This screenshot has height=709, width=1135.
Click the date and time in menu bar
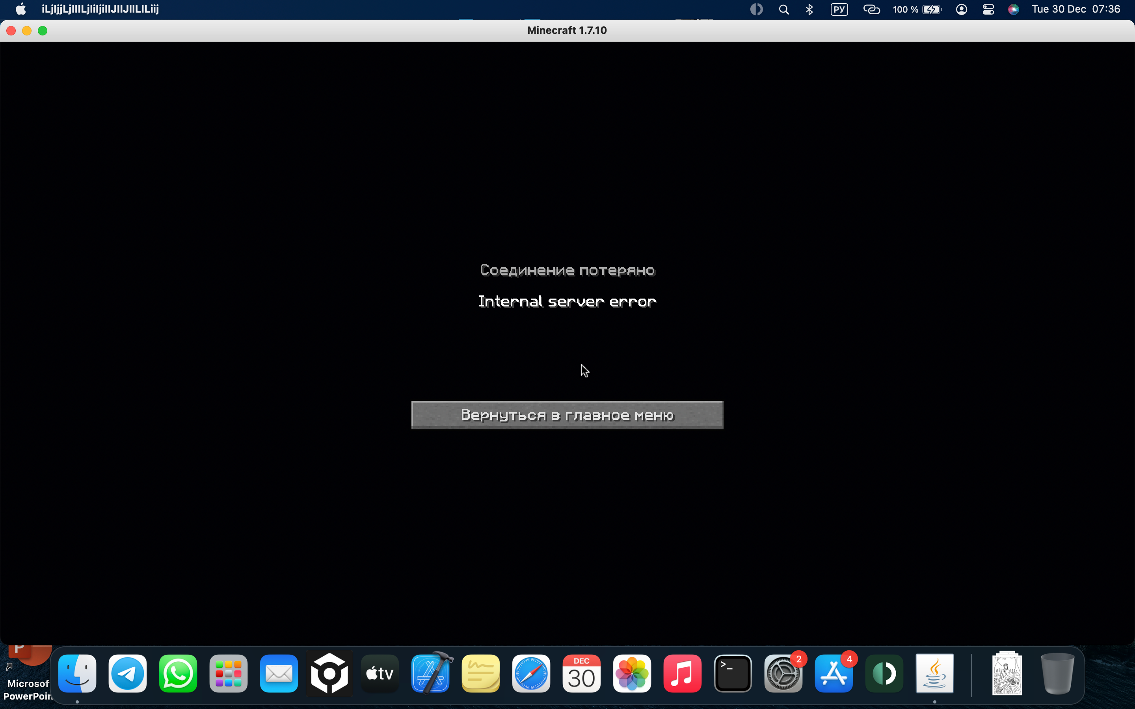click(x=1075, y=9)
